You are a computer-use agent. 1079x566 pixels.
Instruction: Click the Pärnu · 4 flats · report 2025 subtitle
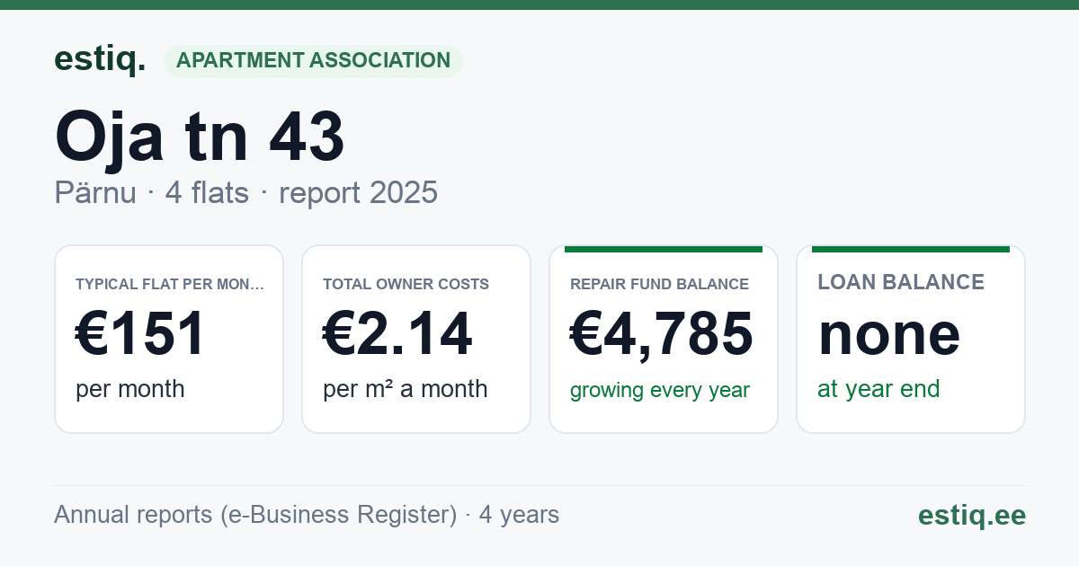pos(245,192)
